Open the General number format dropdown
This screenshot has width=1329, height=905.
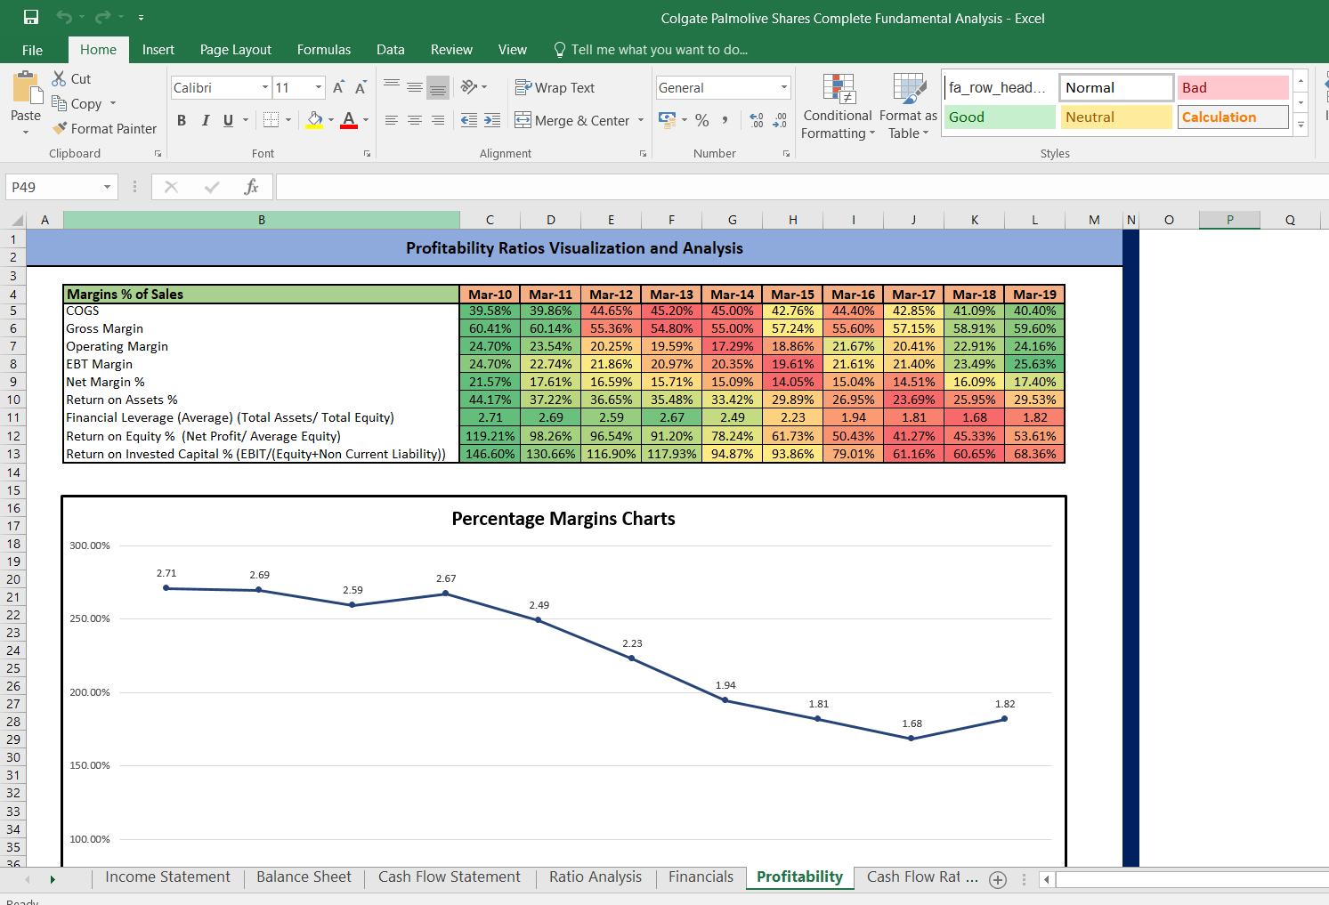(784, 87)
